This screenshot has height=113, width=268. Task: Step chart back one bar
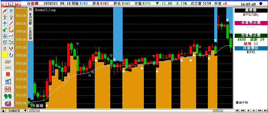tap(248, 110)
